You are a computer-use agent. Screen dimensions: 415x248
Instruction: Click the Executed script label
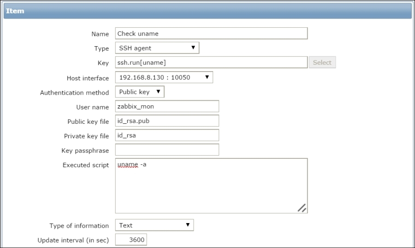pos(86,165)
